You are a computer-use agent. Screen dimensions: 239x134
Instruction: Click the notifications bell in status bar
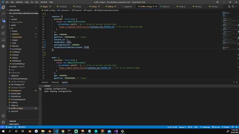pyautogui.click(x=236, y=127)
